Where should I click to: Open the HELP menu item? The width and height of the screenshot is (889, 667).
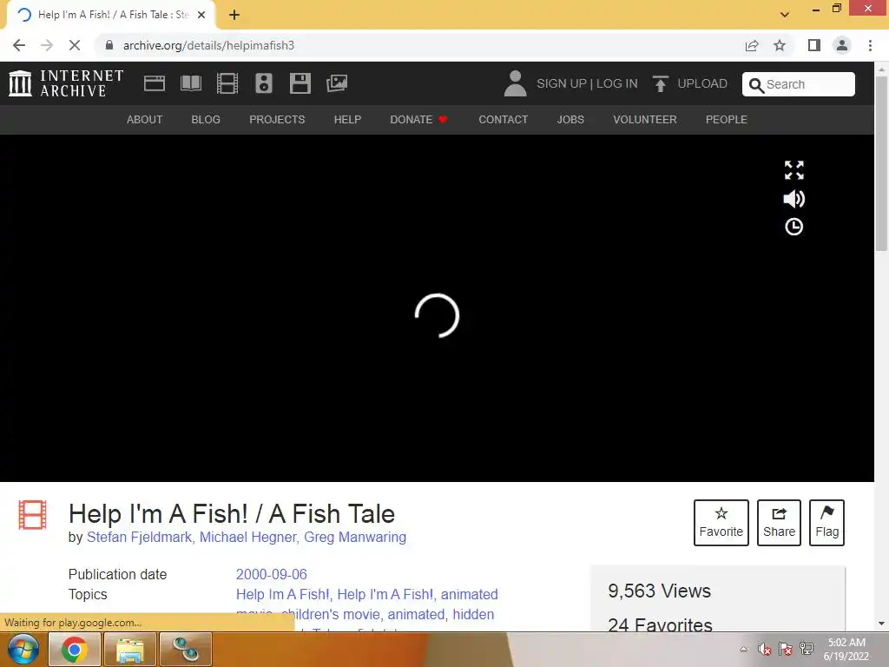point(347,120)
